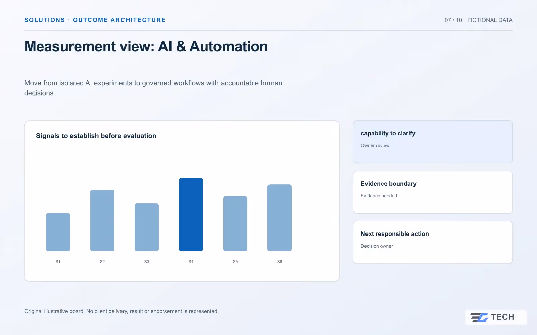The width and height of the screenshot is (537, 335).
Task: Click the S4 axis label
Action: click(191, 262)
